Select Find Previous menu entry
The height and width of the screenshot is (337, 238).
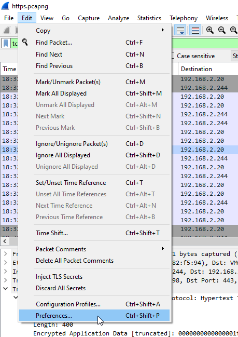(x=94, y=66)
